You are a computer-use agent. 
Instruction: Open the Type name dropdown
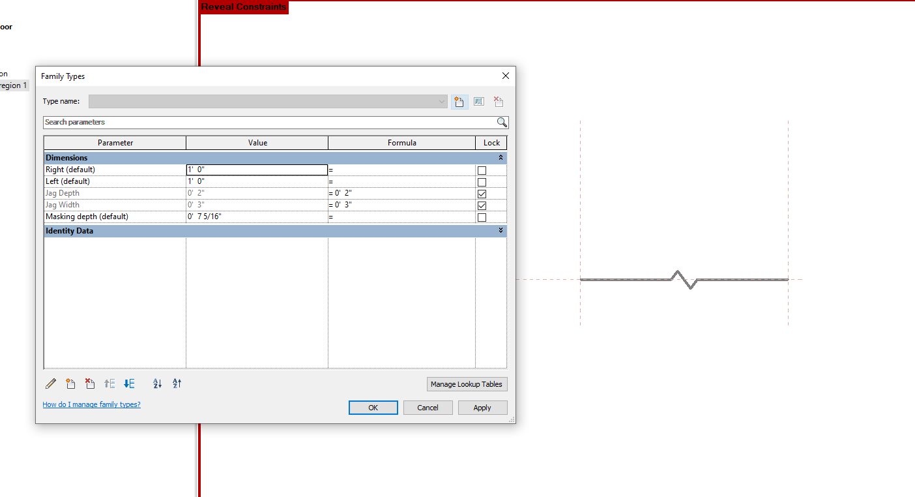point(441,101)
